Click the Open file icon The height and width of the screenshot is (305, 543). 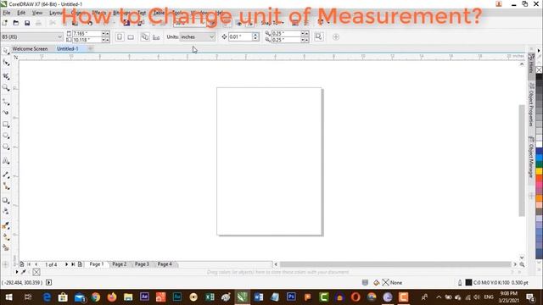(16, 23)
